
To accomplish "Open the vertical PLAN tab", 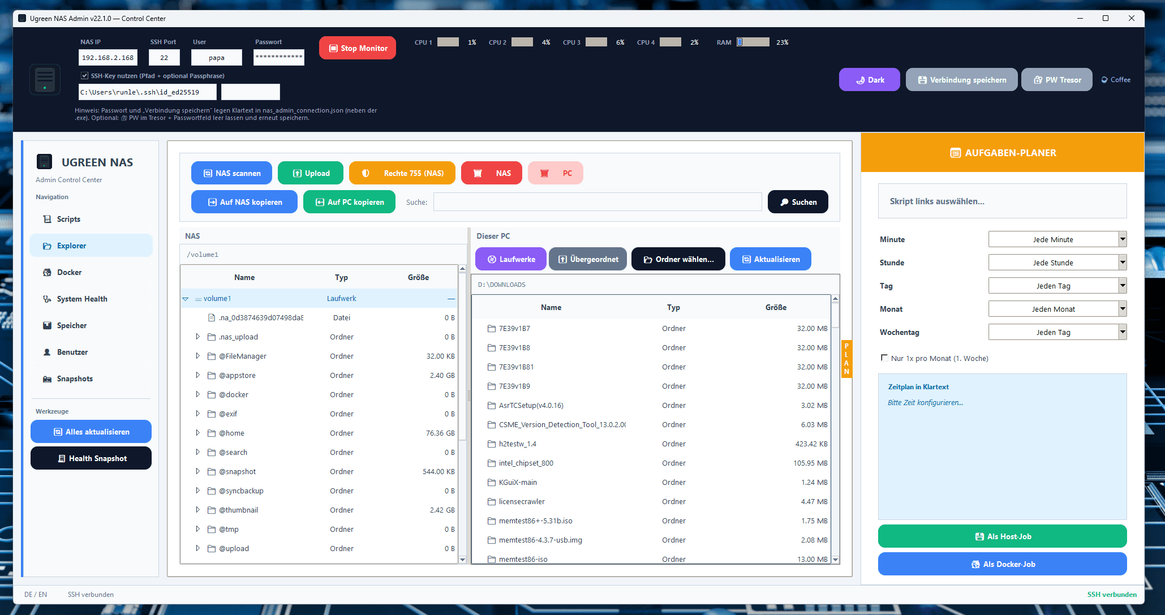I will point(846,359).
